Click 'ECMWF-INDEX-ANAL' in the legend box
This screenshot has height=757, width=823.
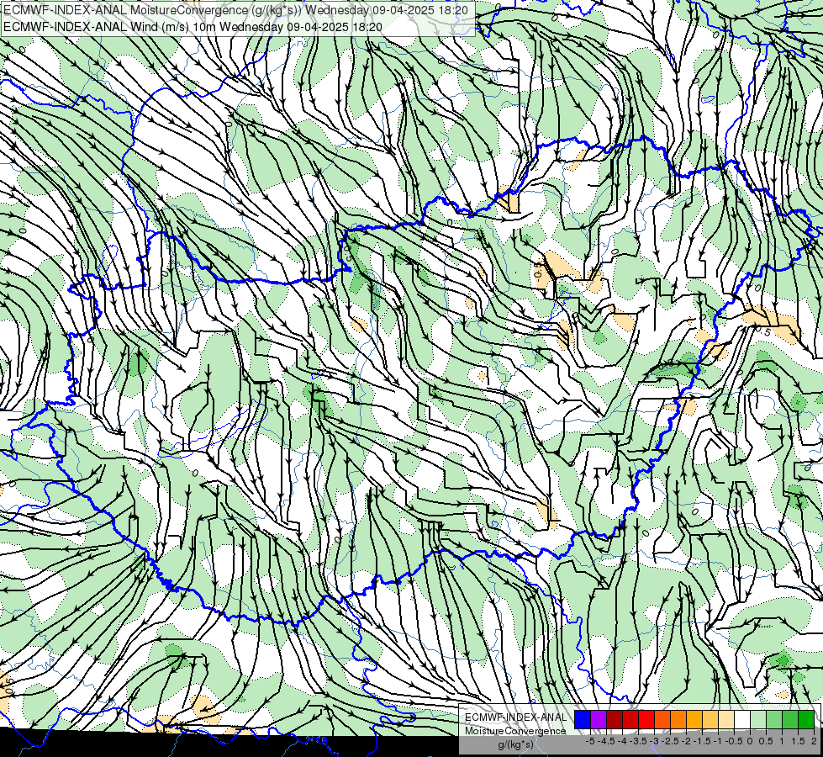pyautogui.click(x=516, y=717)
